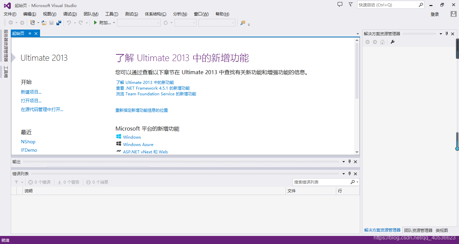Click the Quick Launch magnifier icon
This screenshot has width=459, height=244.
421,5
